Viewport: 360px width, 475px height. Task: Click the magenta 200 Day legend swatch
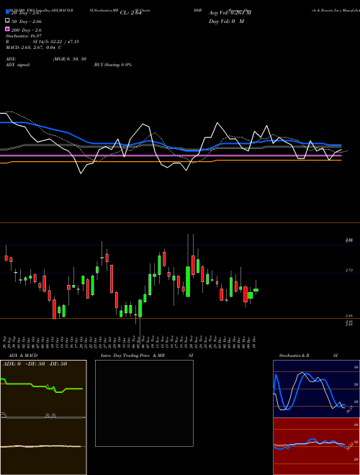click(x=7, y=29)
